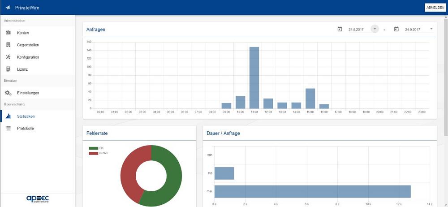Click the Dauer / Anfrage panel heading
The height and width of the screenshot is (207, 448).
coord(223,133)
